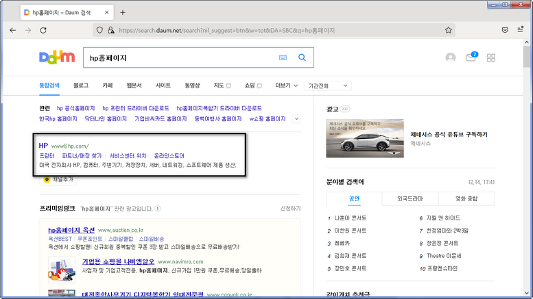Open the 사이트 tab
The image size is (533, 299).
click(x=163, y=86)
